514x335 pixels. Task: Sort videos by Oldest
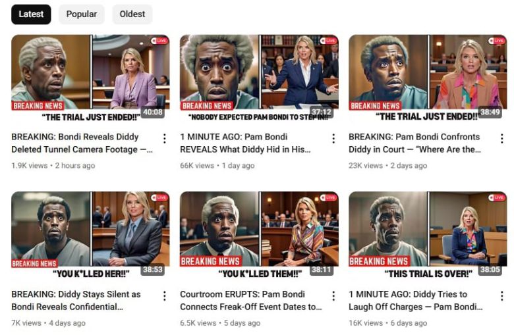[132, 14]
